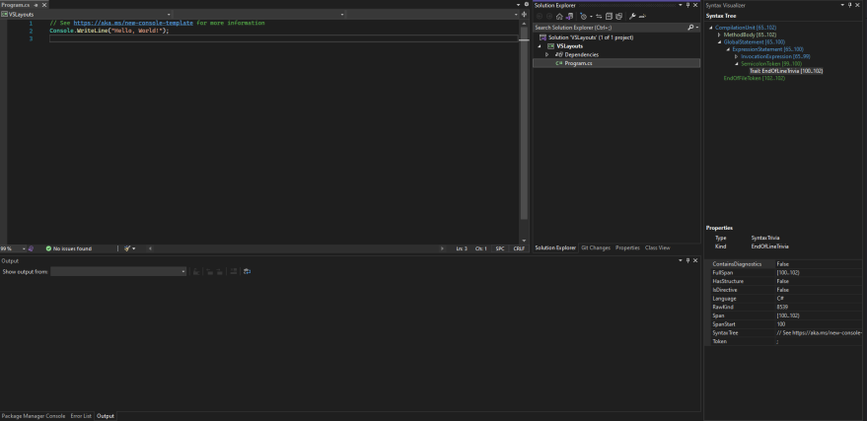Image resolution: width=867 pixels, height=421 pixels.
Task: Collapse the VSLayouts project node
Action: pos(540,46)
